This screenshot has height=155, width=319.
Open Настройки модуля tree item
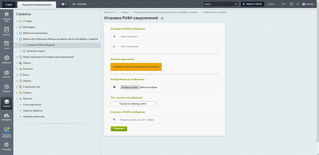point(36,51)
